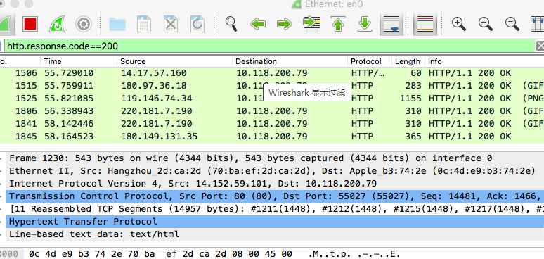Select packet 1515 from 180.97.36.18
544x259 pixels.
pyautogui.click(x=272, y=86)
